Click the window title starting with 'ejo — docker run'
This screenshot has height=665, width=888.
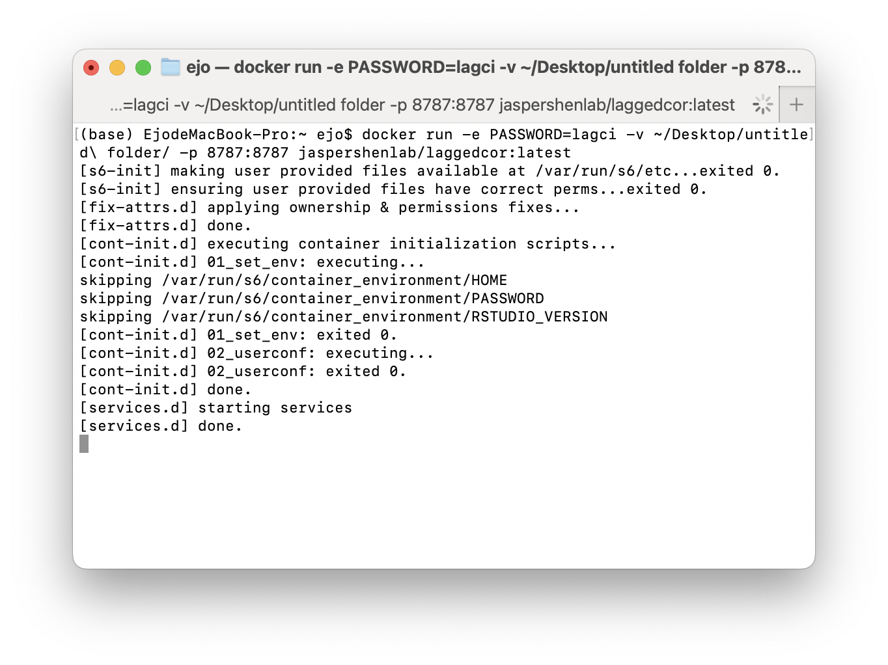pos(493,67)
